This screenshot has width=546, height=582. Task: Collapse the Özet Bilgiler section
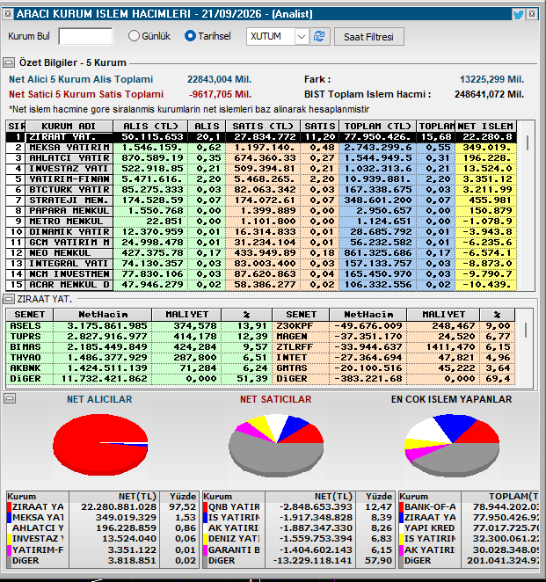[x=9, y=62]
